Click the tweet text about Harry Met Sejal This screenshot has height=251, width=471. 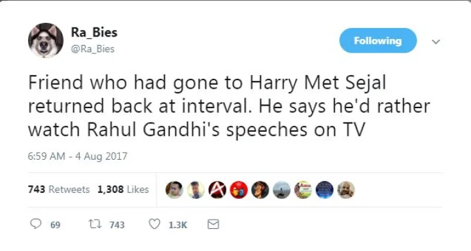tap(229, 106)
